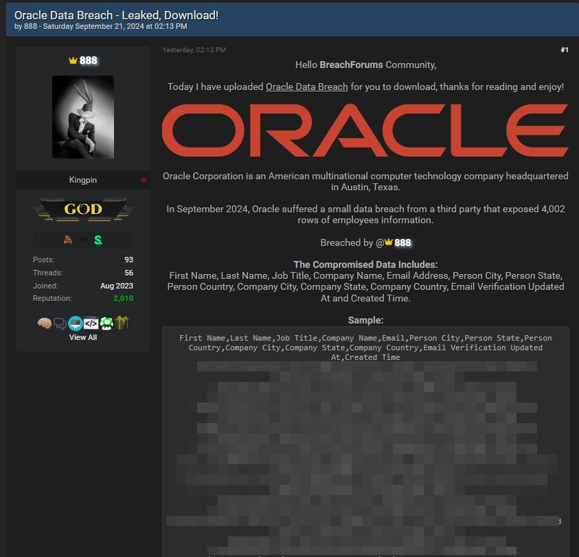Click the large Oracle logo image
This screenshot has height=557, width=579.
[x=365, y=130]
